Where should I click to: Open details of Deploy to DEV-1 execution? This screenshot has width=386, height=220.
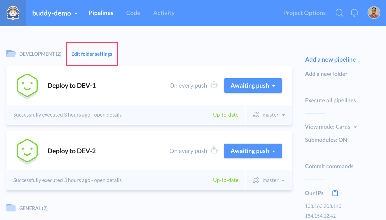point(108,115)
